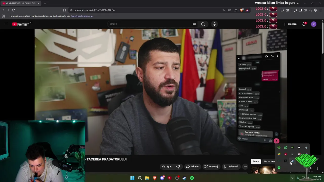Follow the Import bookmarks now link
324x182 pixels.
coord(82,16)
